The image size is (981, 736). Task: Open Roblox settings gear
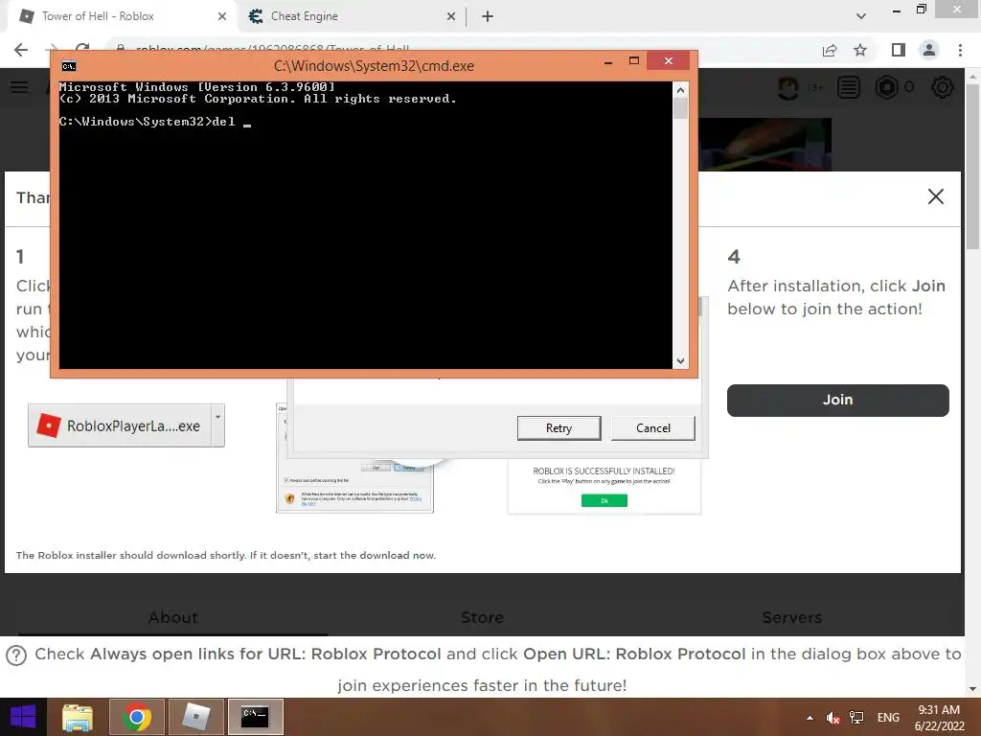(943, 87)
